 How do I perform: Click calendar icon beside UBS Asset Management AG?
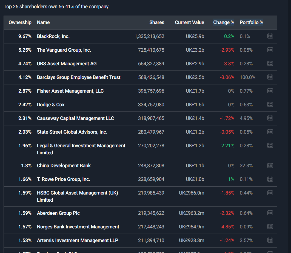click(270, 63)
